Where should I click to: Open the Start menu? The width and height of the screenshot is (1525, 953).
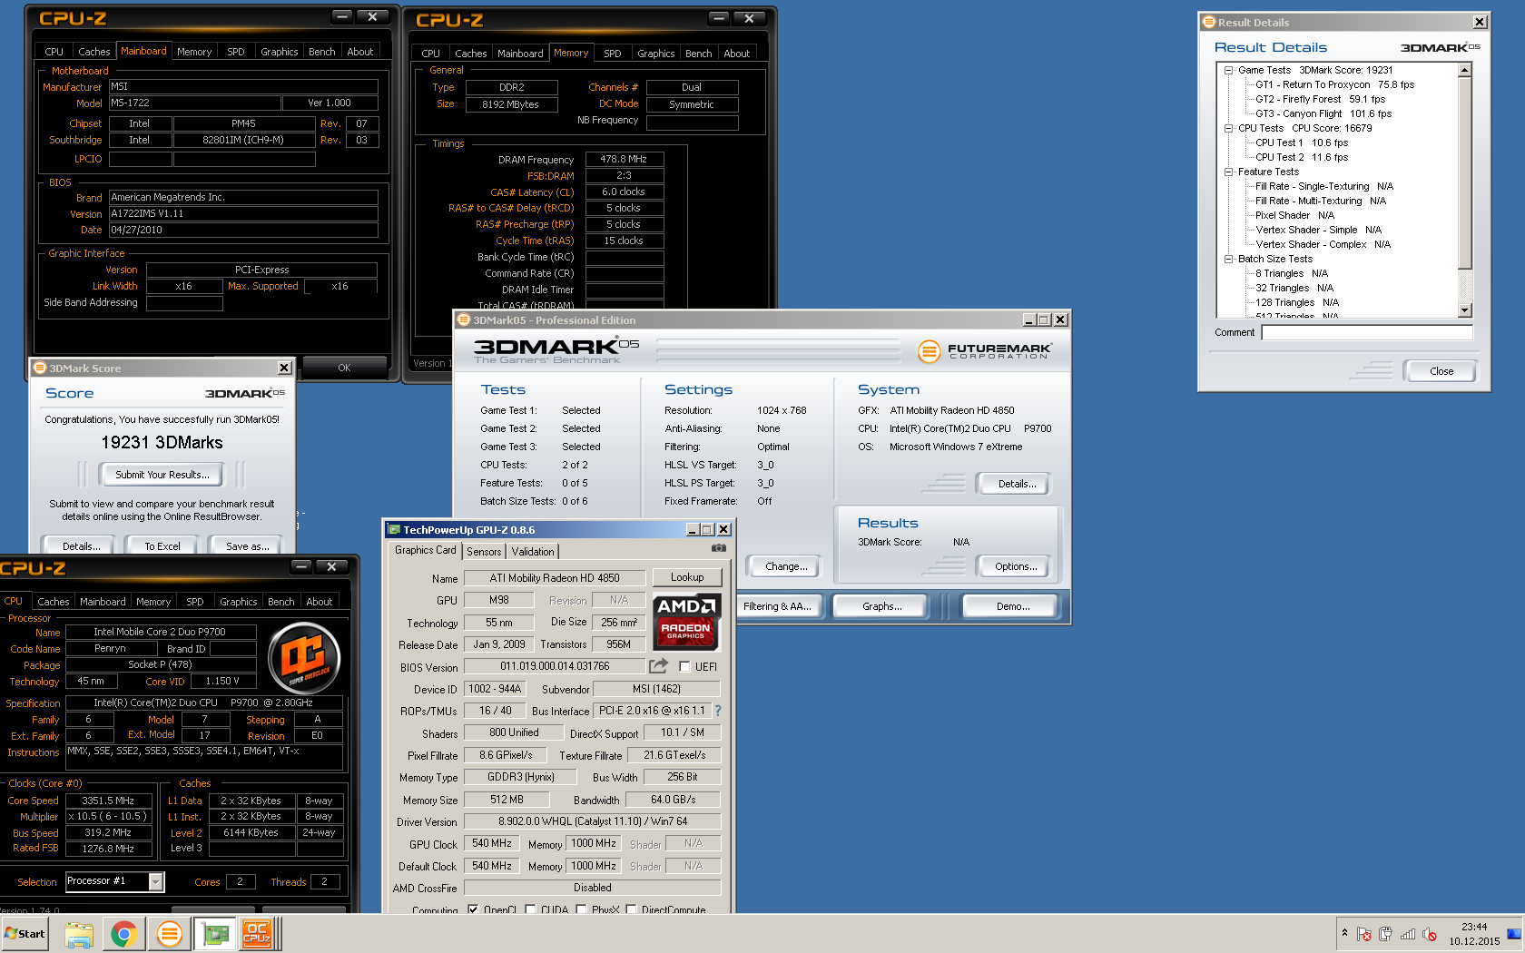click(x=25, y=934)
